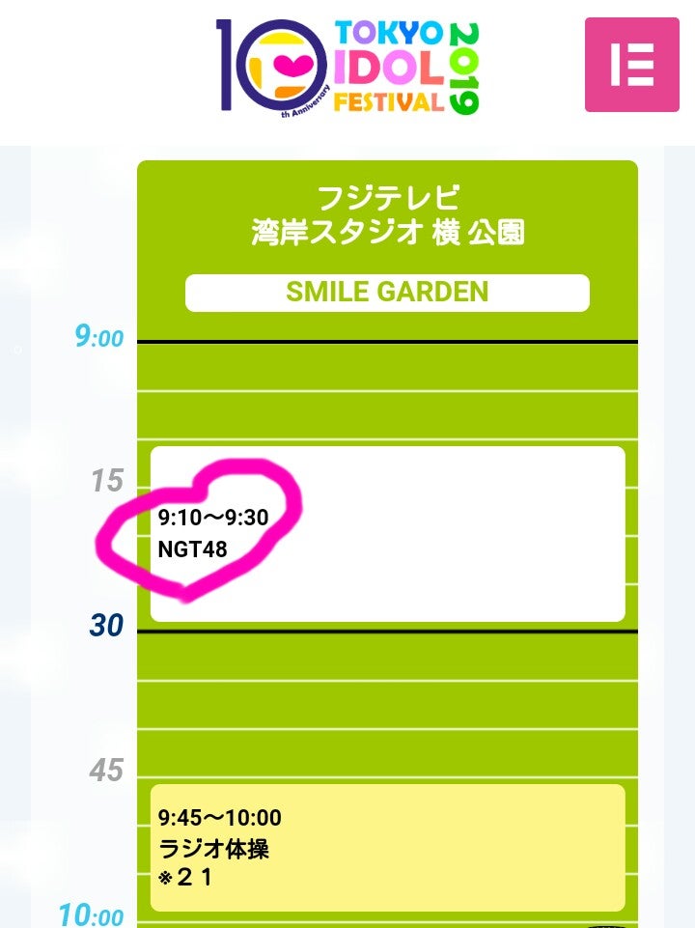The width and height of the screenshot is (695, 928).
Task: Click the green 2019 logo text
Action: (x=464, y=68)
